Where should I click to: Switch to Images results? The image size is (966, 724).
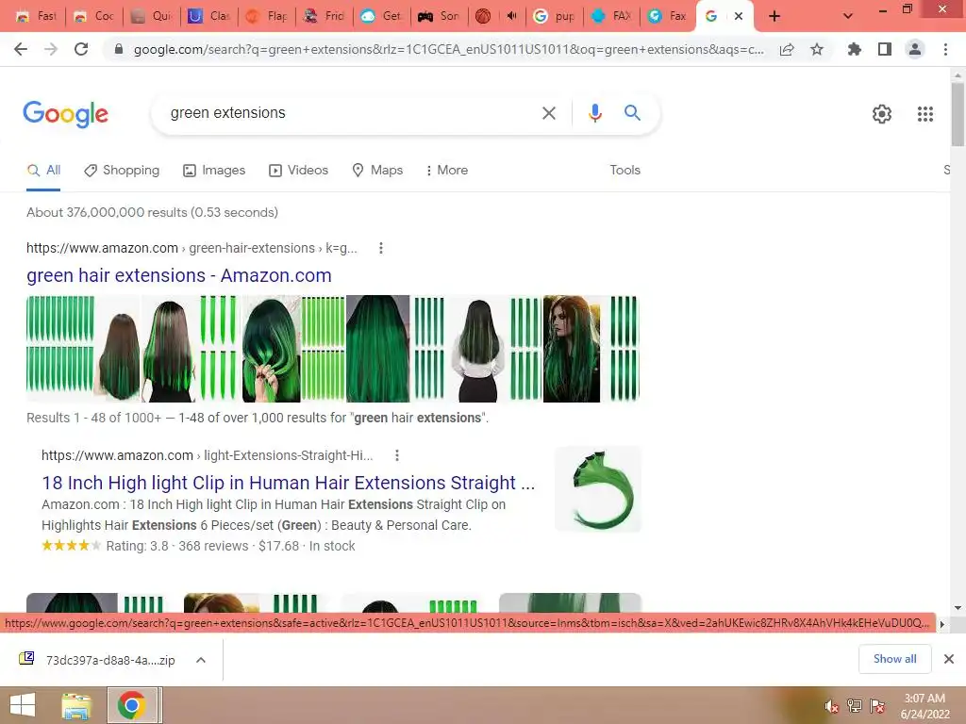[214, 171]
